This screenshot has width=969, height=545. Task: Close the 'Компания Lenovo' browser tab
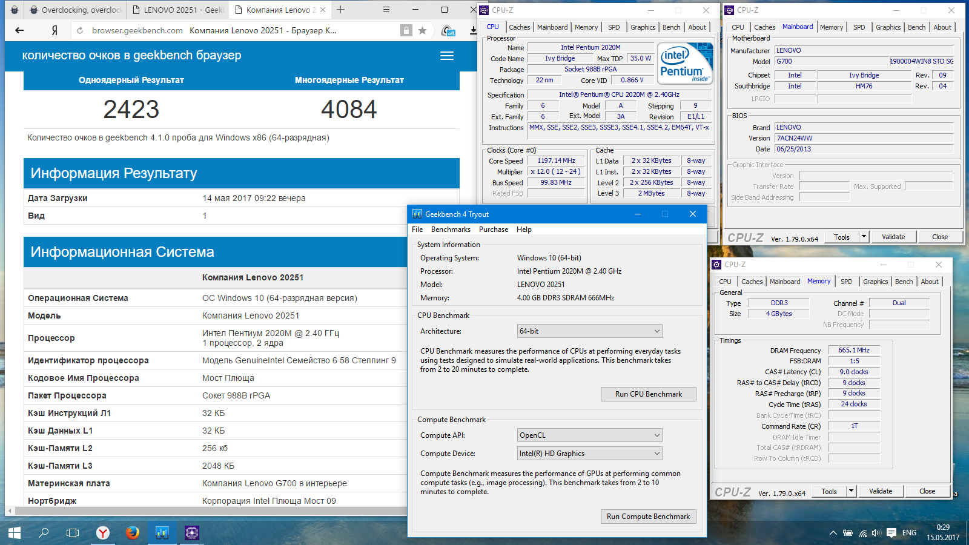[323, 10]
